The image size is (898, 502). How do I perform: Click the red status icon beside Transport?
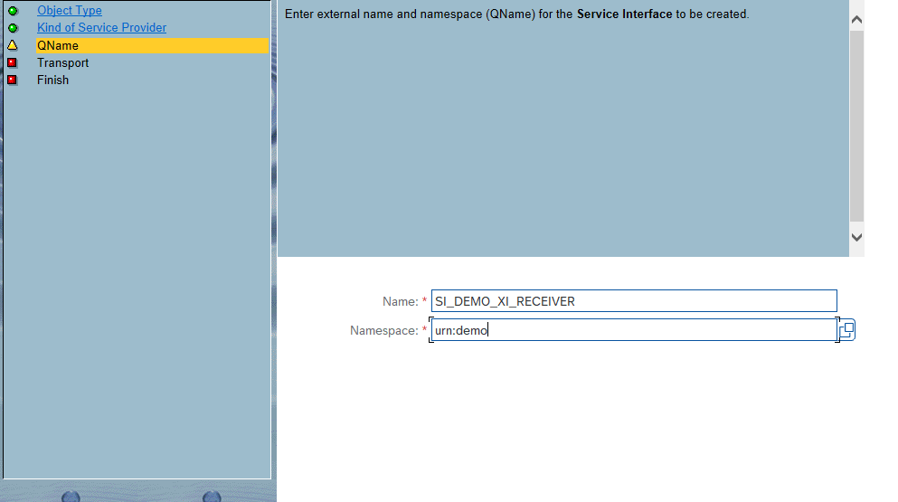[13, 62]
